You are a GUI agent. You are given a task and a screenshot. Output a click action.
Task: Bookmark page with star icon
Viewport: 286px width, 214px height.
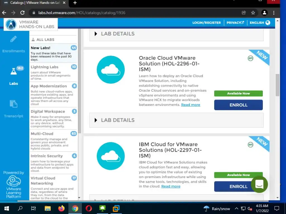click(x=253, y=13)
